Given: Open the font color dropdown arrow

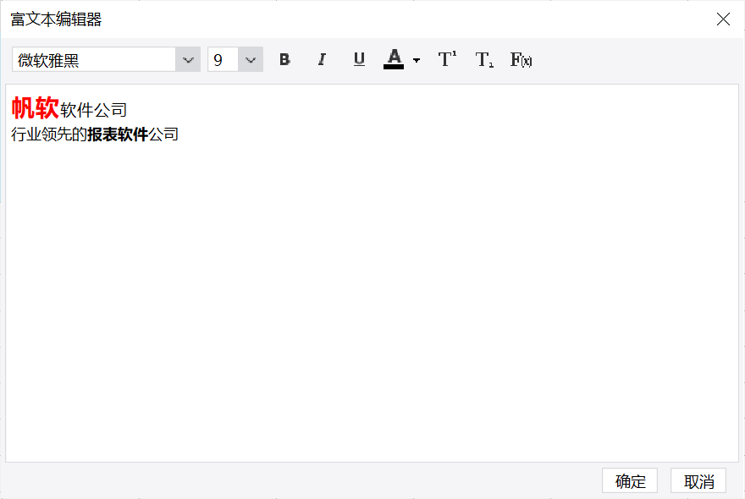Looking at the screenshot, I should pos(417,60).
